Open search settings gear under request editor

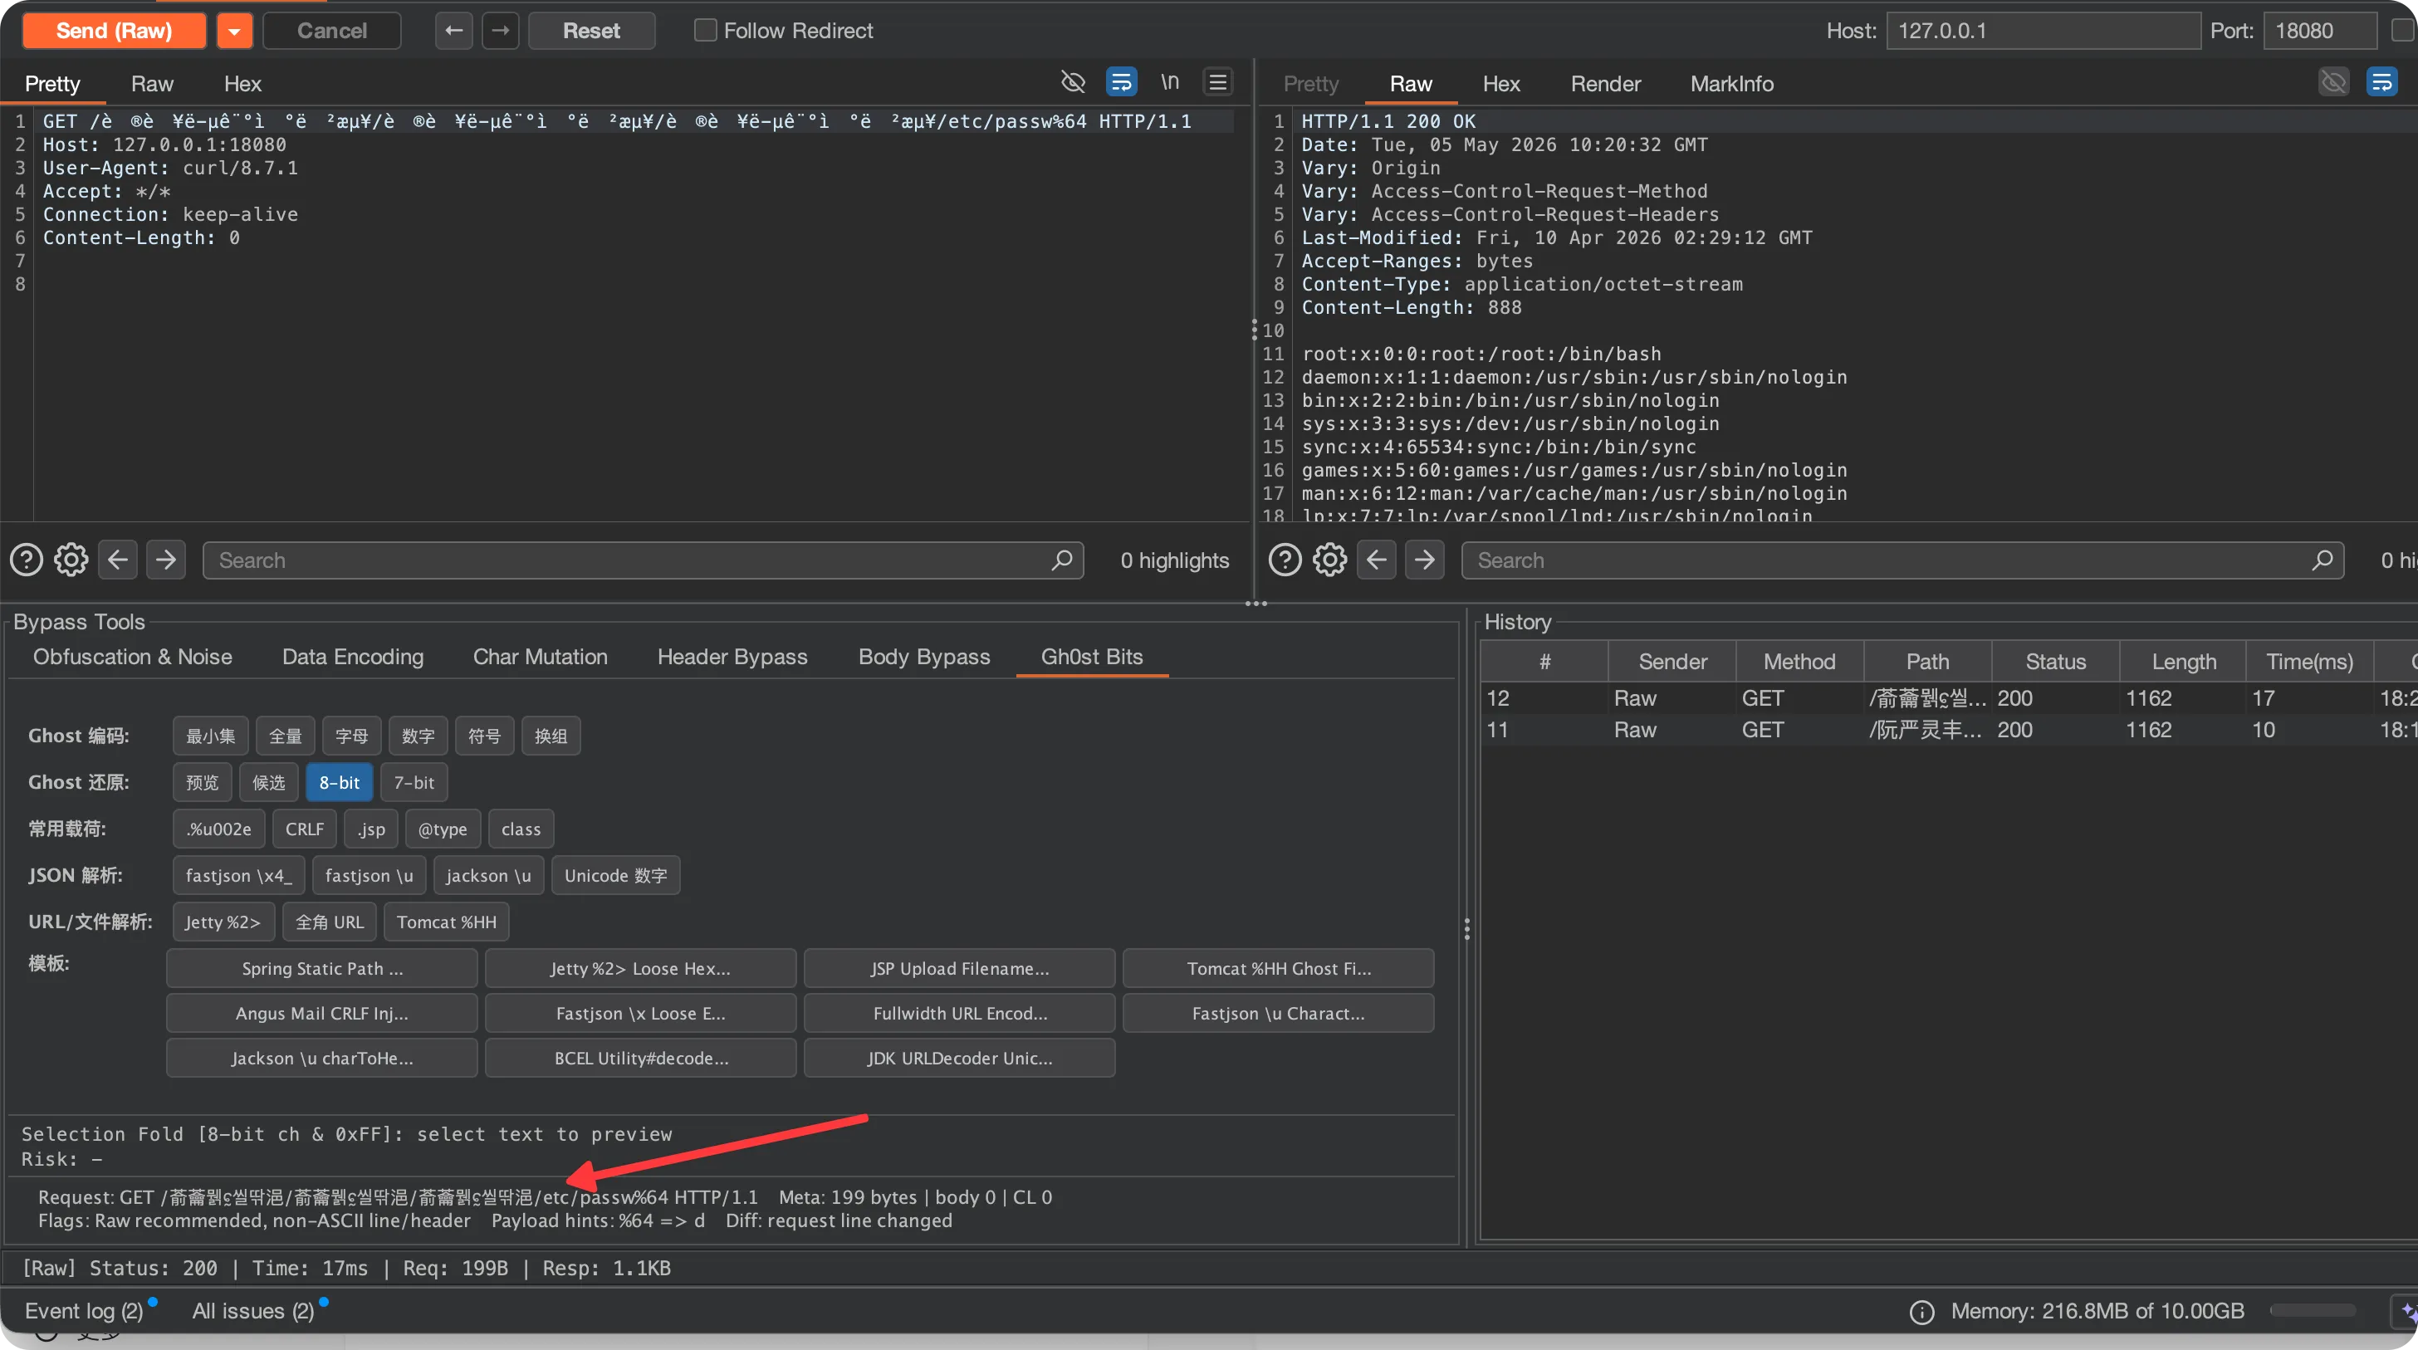pos(71,560)
